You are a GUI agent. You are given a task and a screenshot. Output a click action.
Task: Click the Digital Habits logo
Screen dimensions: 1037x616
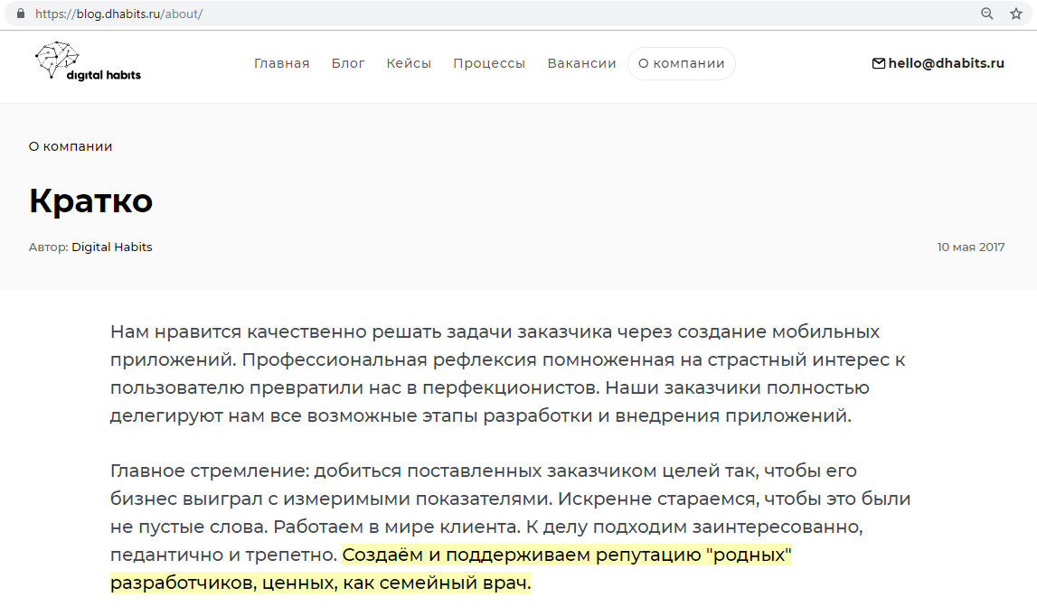pyautogui.click(x=88, y=62)
